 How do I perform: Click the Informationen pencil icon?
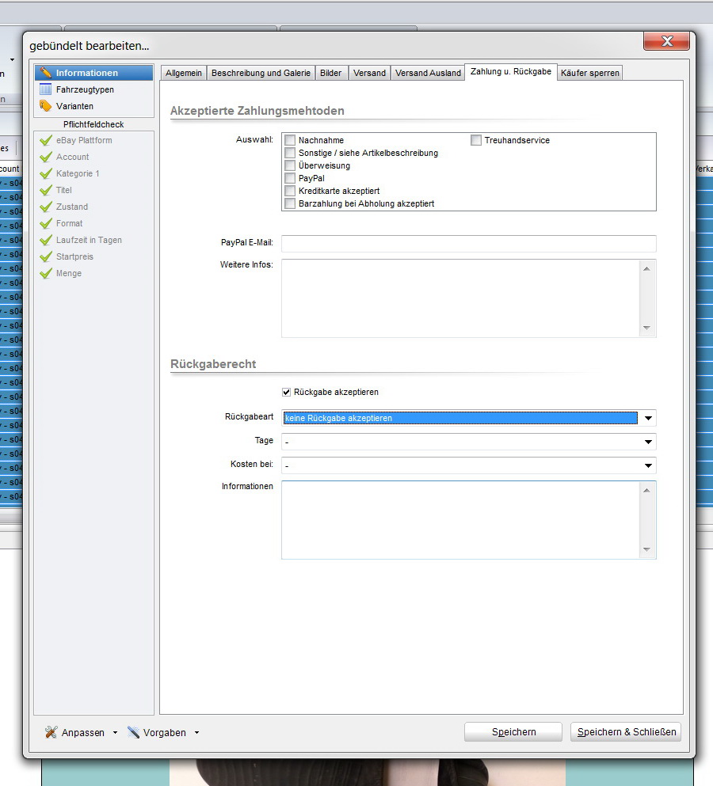tap(46, 73)
